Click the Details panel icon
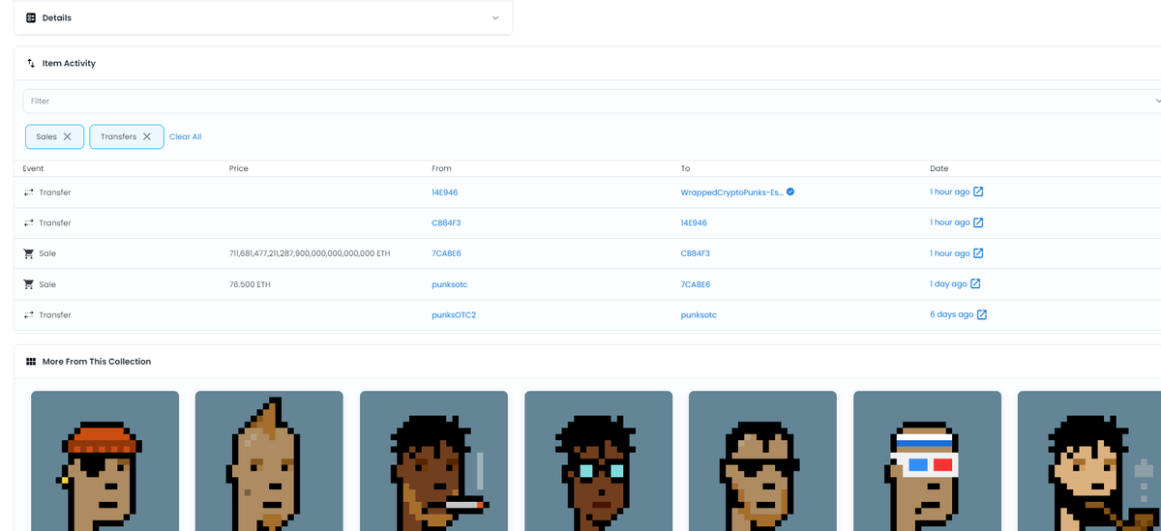The image size is (1161, 531). tap(31, 18)
